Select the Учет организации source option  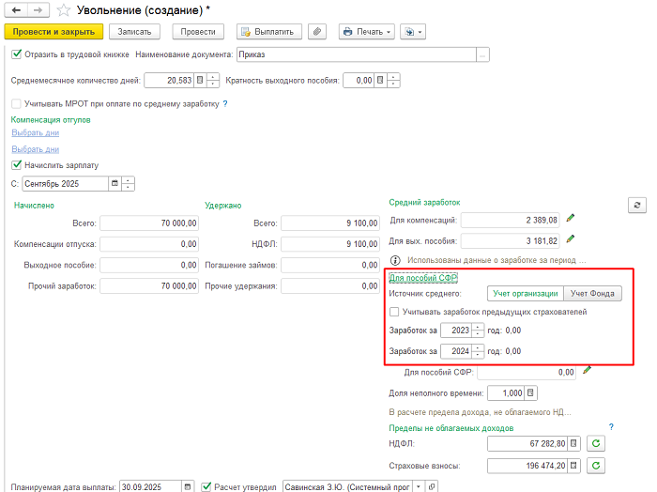click(x=524, y=294)
